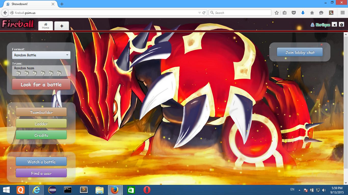This screenshot has height=195, width=348.
Task: Open the Command Prompt taskbar icon
Action: click(68, 190)
